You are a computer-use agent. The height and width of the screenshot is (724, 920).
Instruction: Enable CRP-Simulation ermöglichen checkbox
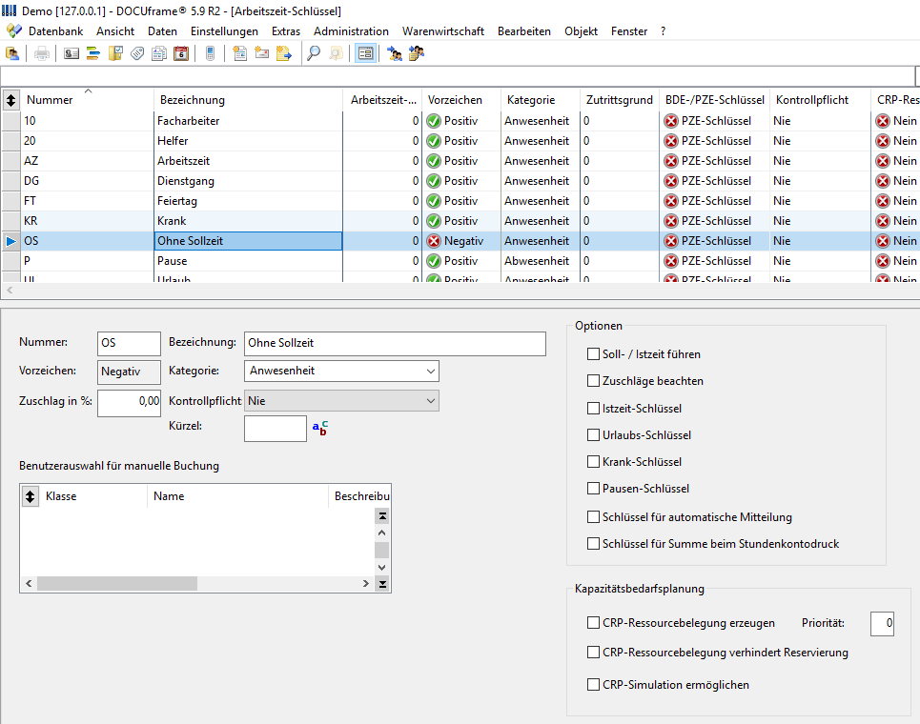click(593, 685)
